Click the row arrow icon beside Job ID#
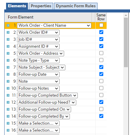The width and height of the screenshot is (130, 135). [8, 40]
